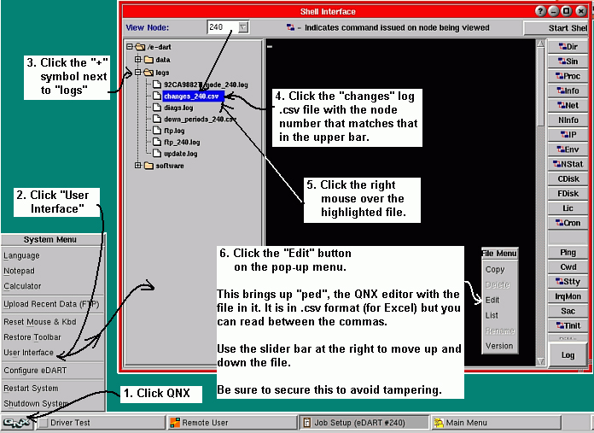This screenshot has width=594, height=433.
Task: Select the data folder icon
Action: point(148,60)
